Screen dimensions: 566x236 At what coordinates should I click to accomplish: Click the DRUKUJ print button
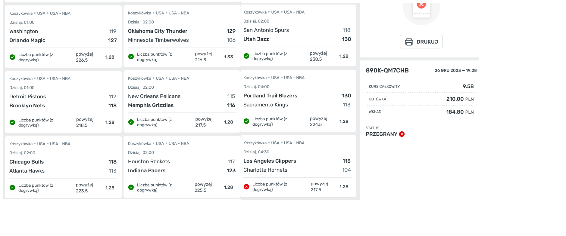click(421, 42)
